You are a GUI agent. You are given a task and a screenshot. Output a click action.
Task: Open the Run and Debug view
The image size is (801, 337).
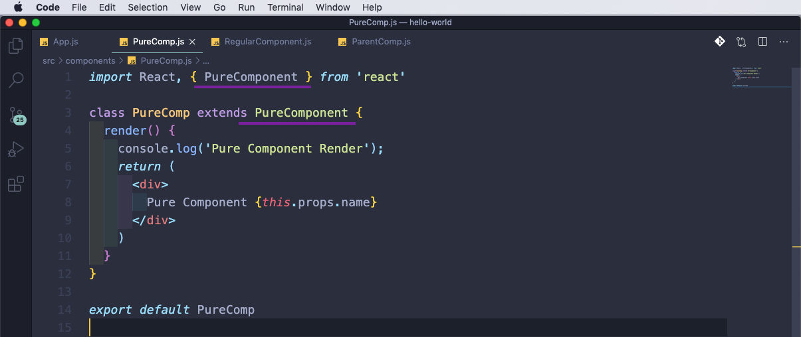point(16,149)
